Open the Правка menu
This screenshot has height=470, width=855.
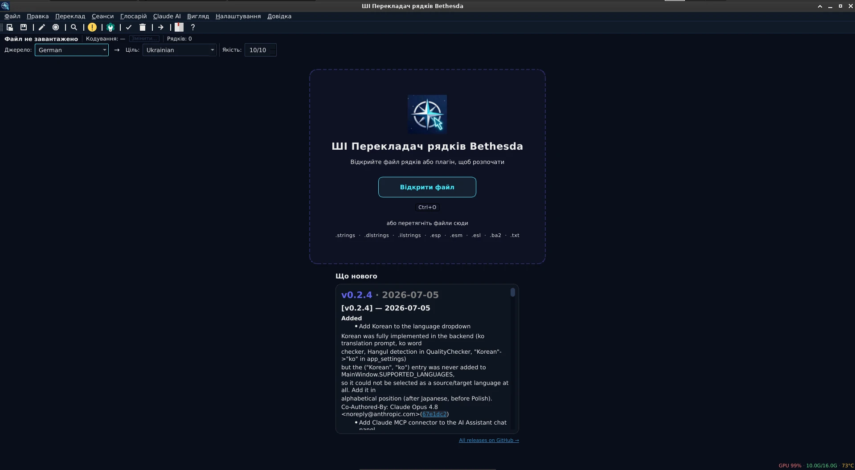37,16
